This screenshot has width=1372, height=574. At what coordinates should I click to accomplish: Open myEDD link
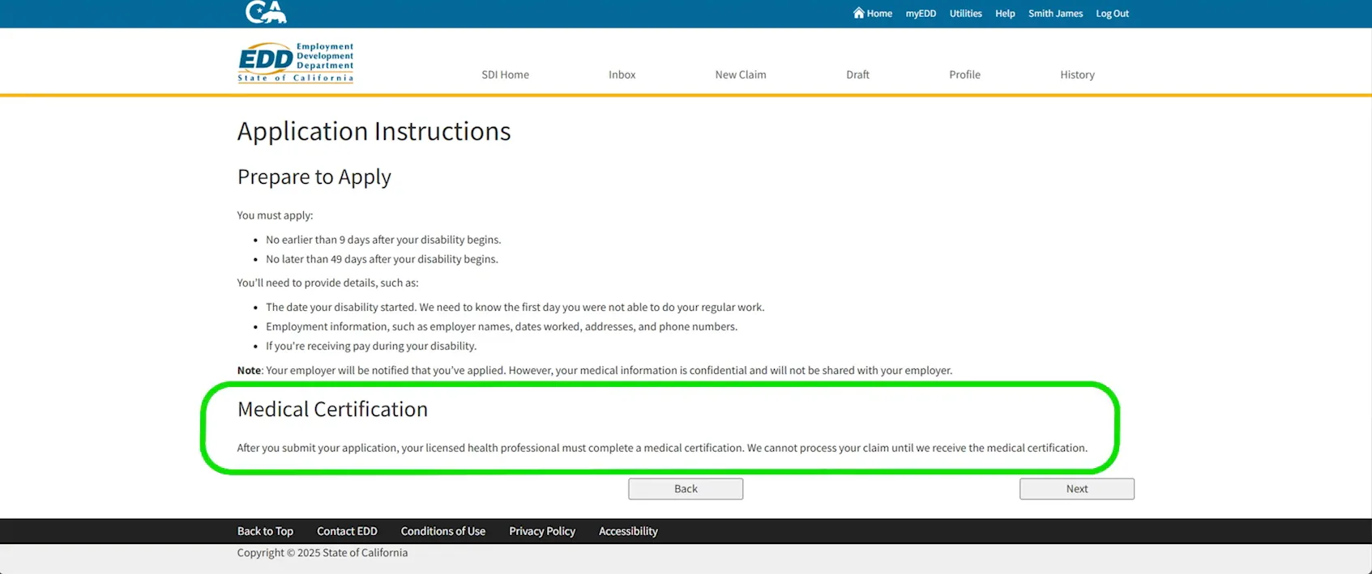pos(921,13)
